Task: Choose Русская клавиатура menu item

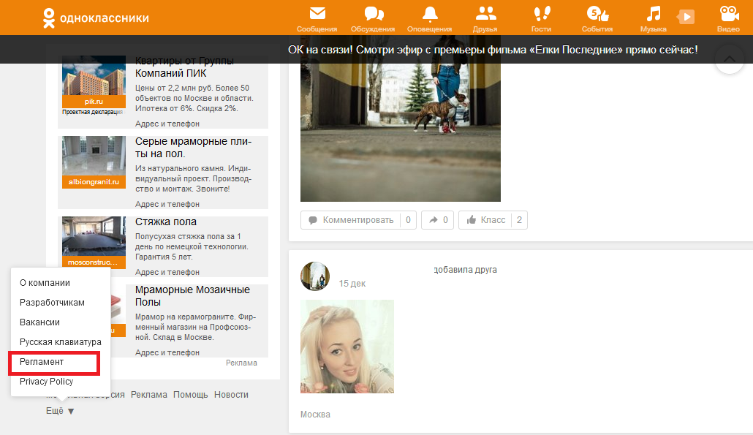Action: 60,342
